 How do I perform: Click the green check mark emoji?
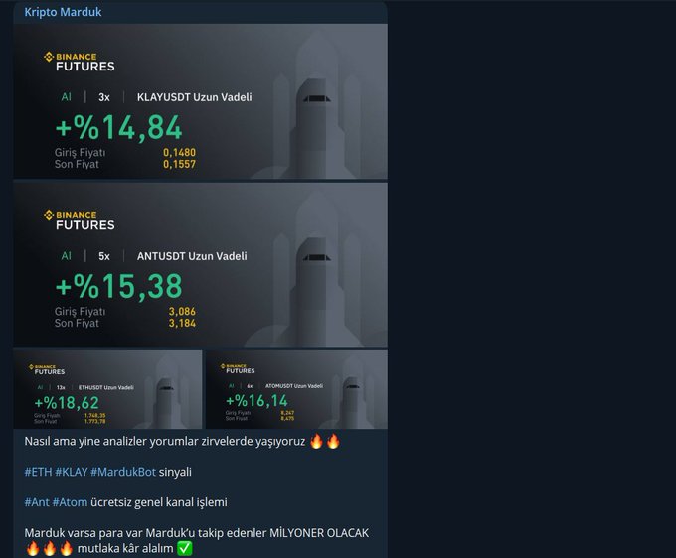185,548
